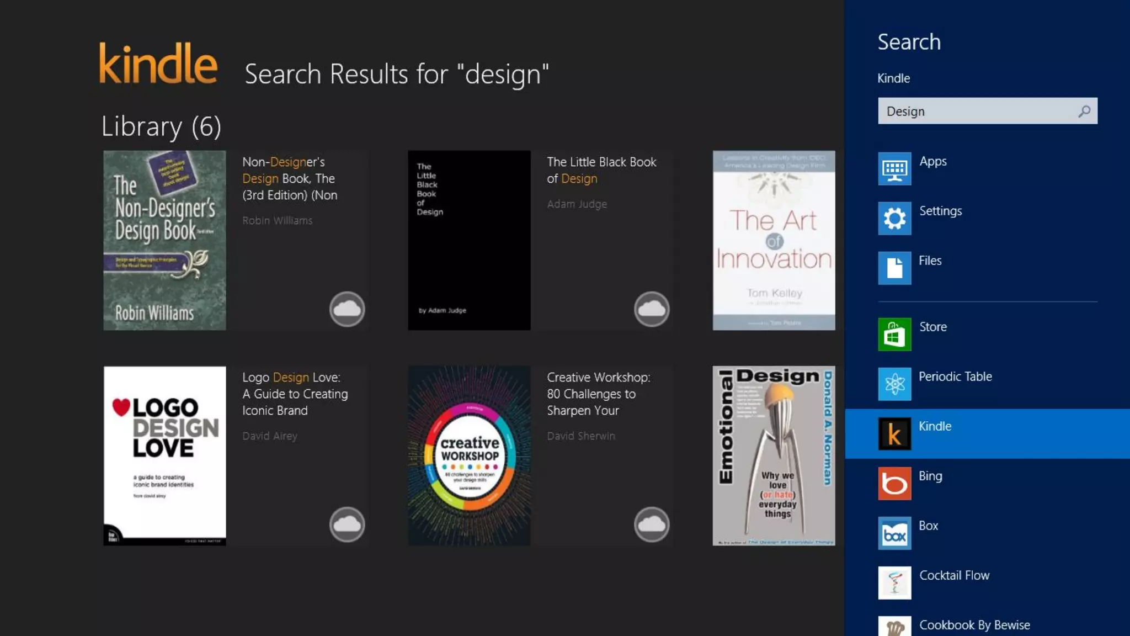This screenshot has width=1130, height=636.
Task: Click the Logo Design Love title text
Action: 295,394
